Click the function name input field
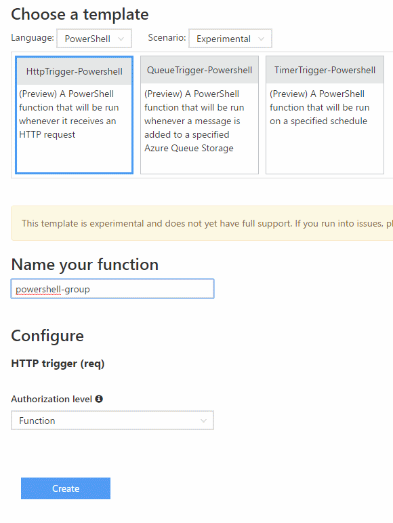The width and height of the screenshot is (393, 523). (112, 289)
